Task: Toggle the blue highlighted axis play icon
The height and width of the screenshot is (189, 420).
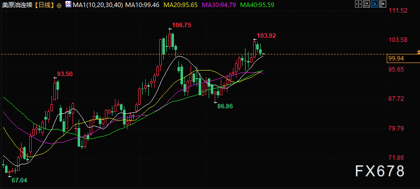Action: click(374, 4)
